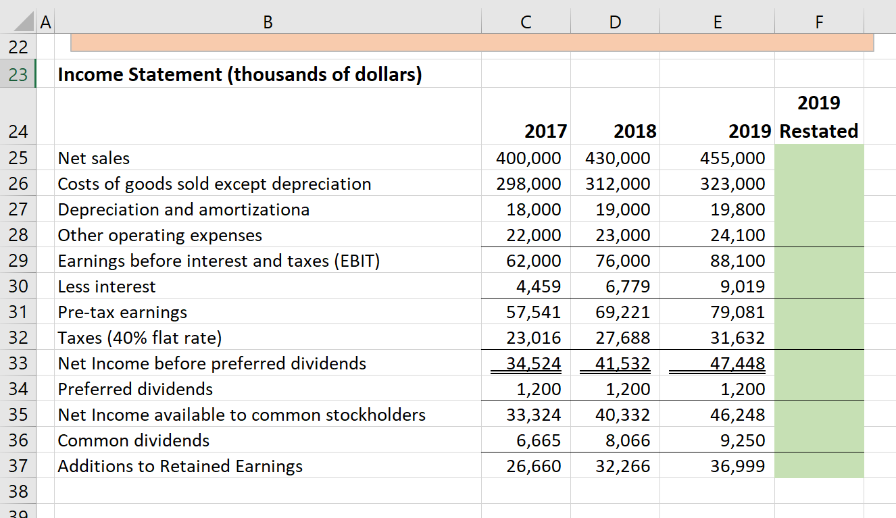The height and width of the screenshot is (518, 896).
Task: Select other operating expenses 24,100
Action: (x=738, y=235)
